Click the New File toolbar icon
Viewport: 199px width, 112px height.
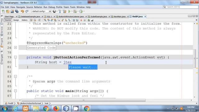click(3, 12)
